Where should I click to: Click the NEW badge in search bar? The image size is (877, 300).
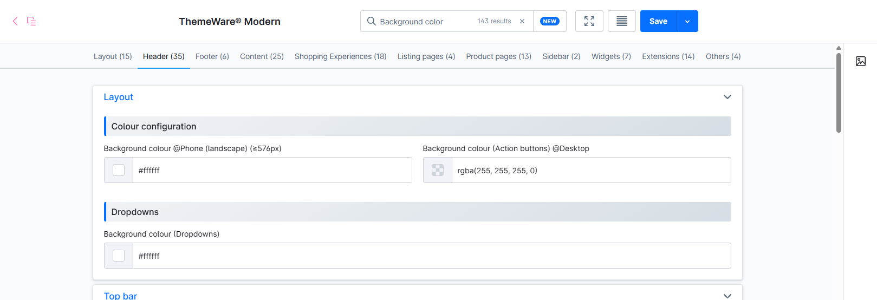pyautogui.click(x=550, y=21)
